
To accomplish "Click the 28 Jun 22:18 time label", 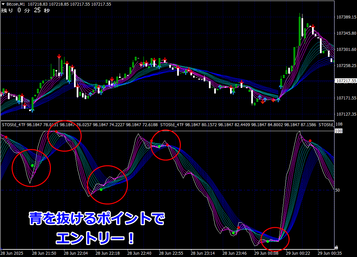I will click(x=107, y=253).
